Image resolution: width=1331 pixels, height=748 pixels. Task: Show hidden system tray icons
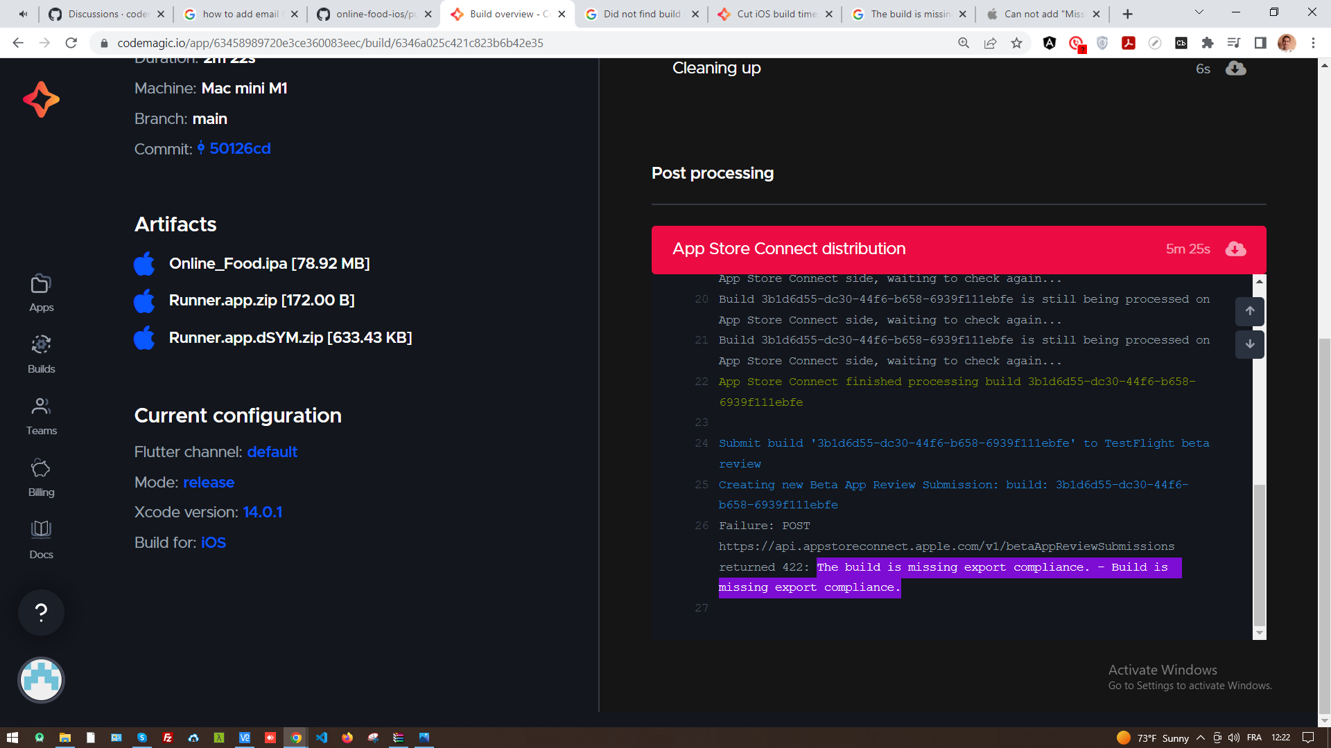tap(1201, 738)
